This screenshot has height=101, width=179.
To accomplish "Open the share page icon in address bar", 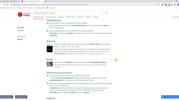I will pyautogui.click(x=156, y=5).
